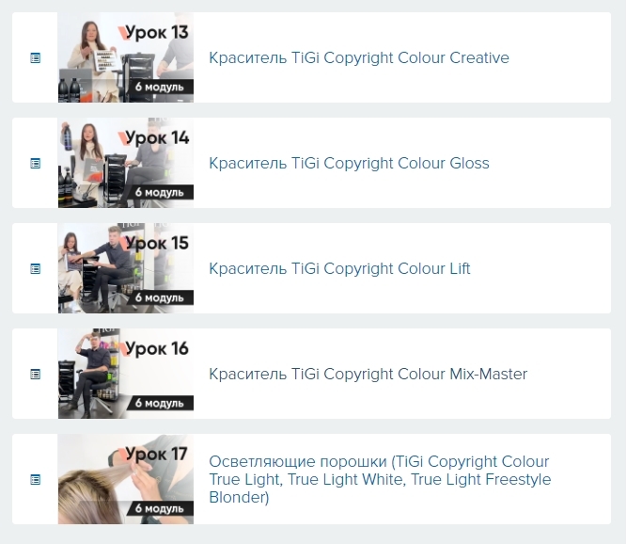Open the Урок 14 thumbnail image
The height and width of the screenshot is (544, 627).
pyautogui.click(x=126, y=163)
